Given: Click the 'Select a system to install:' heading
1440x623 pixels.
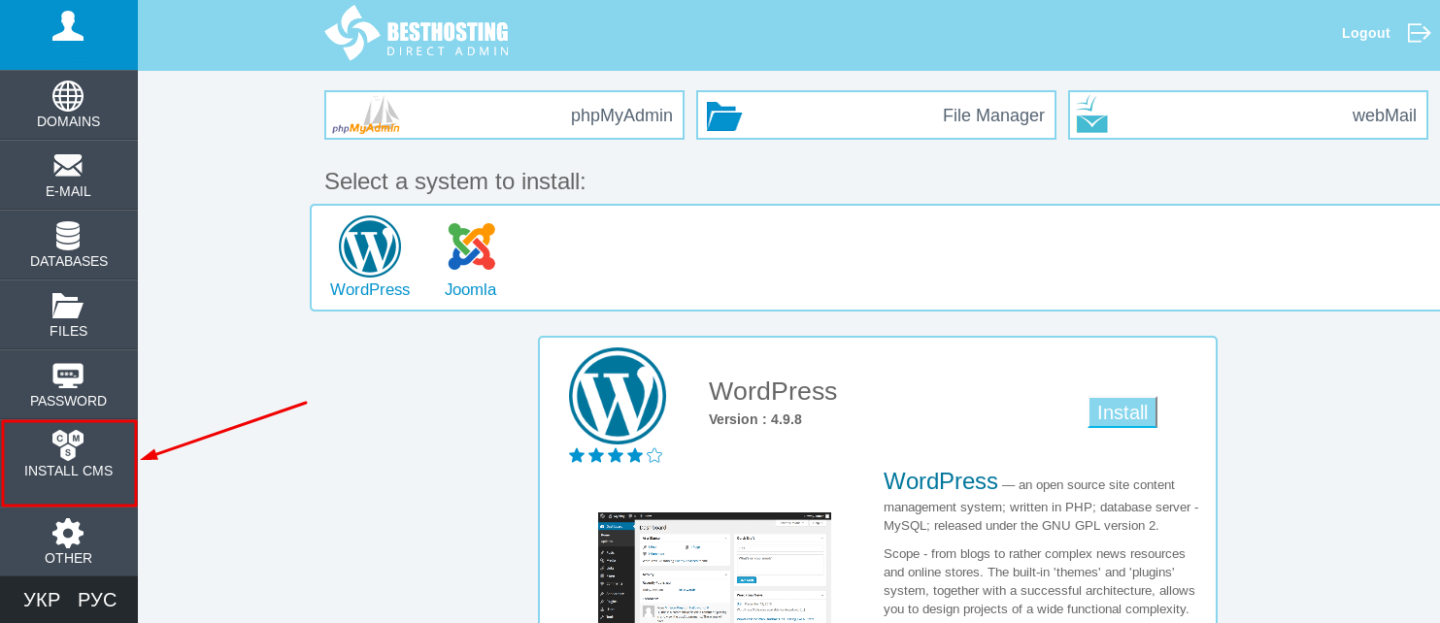Looking at the screenshot, I should 455,181.
